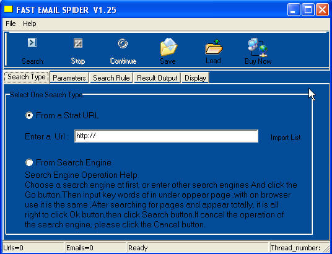Viewport: 332px width, 254px height.
Task: Minimize the Fast Email Spider window
Action: 294,10
